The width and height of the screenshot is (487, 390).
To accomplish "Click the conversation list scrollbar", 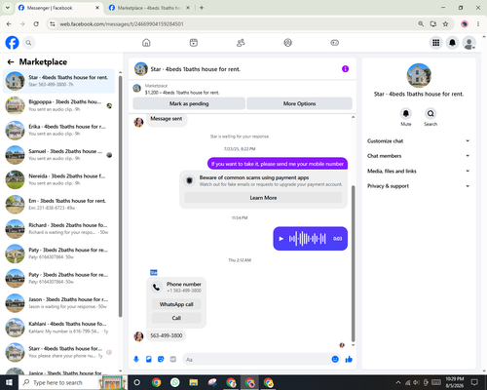I will tap(120, 195).
